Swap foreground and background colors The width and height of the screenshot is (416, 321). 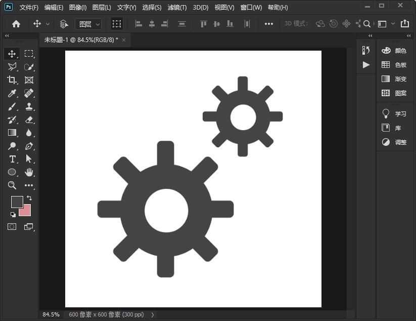[29, 198]
